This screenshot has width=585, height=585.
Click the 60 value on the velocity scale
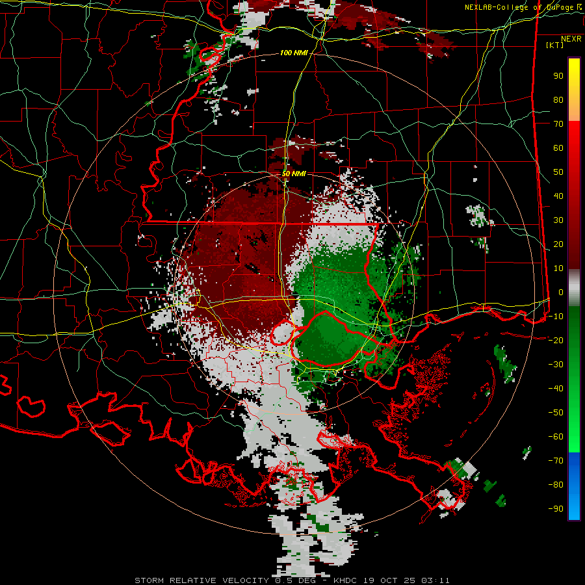558,148
